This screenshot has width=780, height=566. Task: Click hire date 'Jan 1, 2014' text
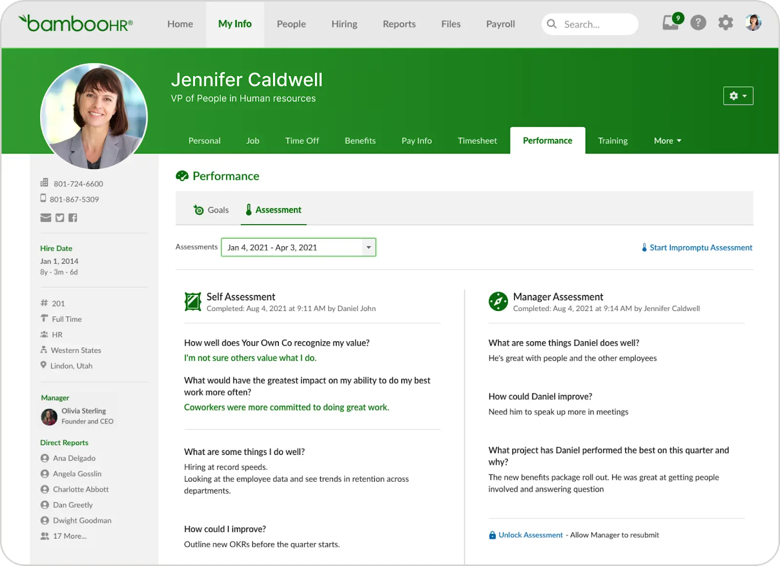(59, 261)
